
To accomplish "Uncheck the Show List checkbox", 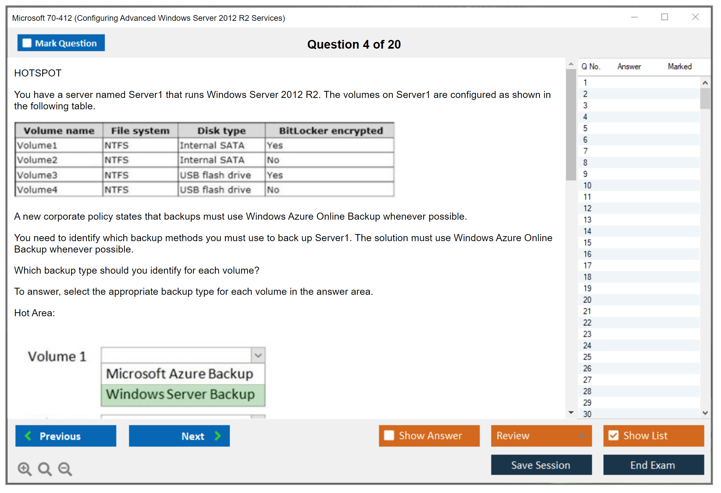I will [x=613, y=435].
